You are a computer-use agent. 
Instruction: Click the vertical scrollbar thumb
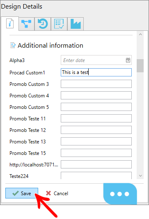(x=140, y=66)
